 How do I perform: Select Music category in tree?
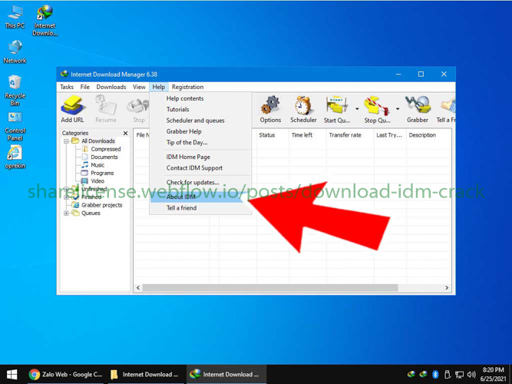pos(97,165)
